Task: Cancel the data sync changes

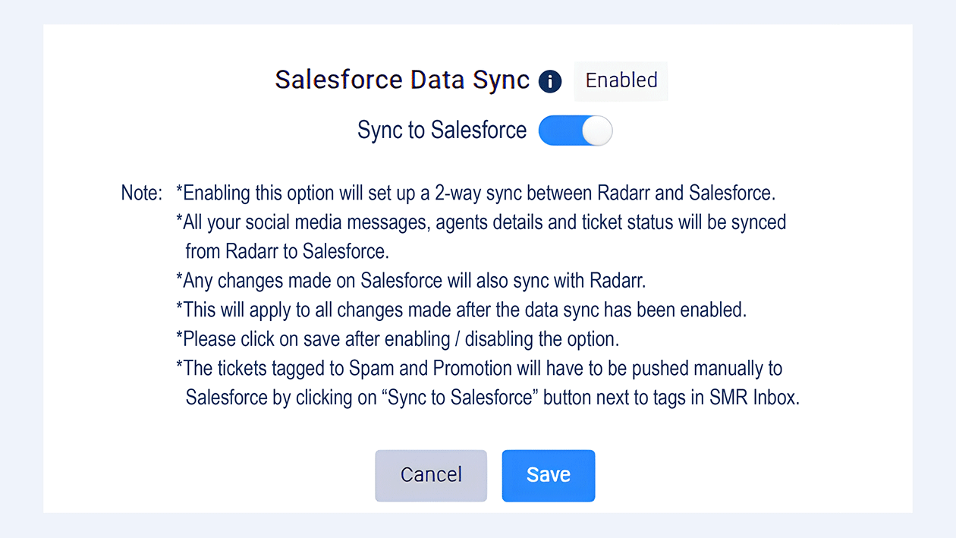Action: pyautogui.click(x=431, y=475)
